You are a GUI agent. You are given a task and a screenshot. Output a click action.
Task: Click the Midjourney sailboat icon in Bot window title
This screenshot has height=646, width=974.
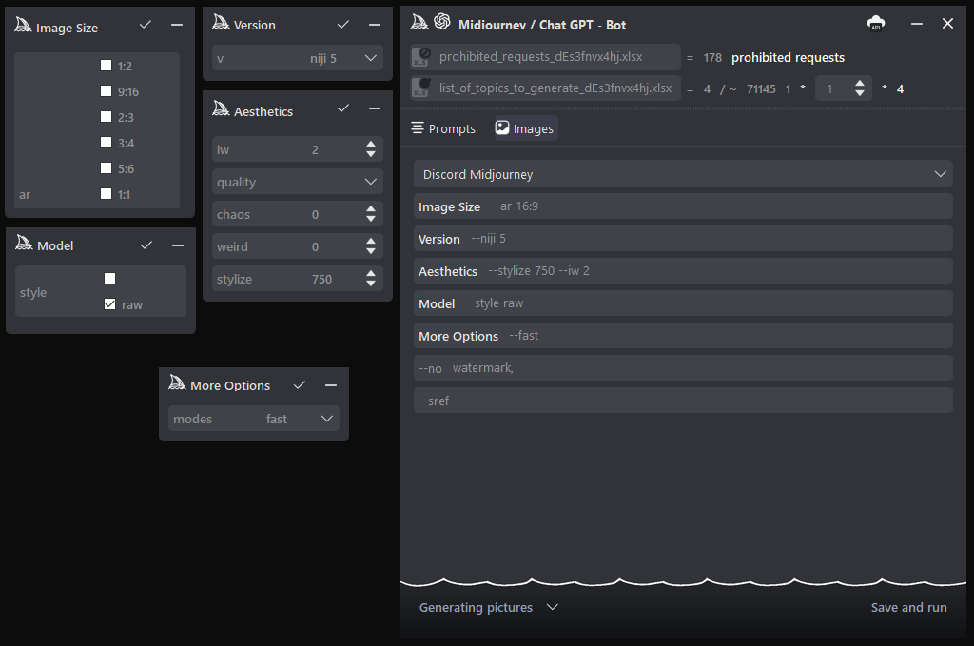pos(419,23)
